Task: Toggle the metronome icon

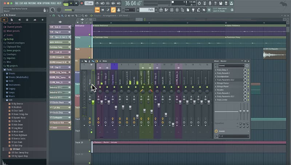Action: (x=97, y=3)
